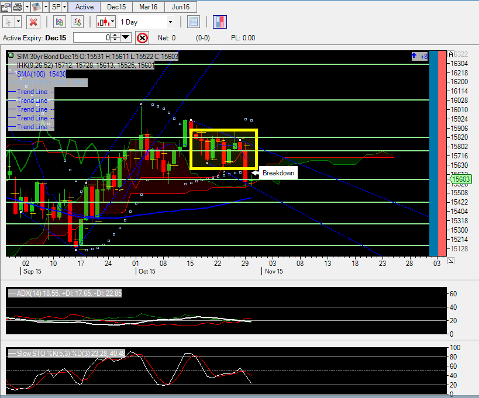
Task: Click the red X delete tool
Action: tap(34, 22)
